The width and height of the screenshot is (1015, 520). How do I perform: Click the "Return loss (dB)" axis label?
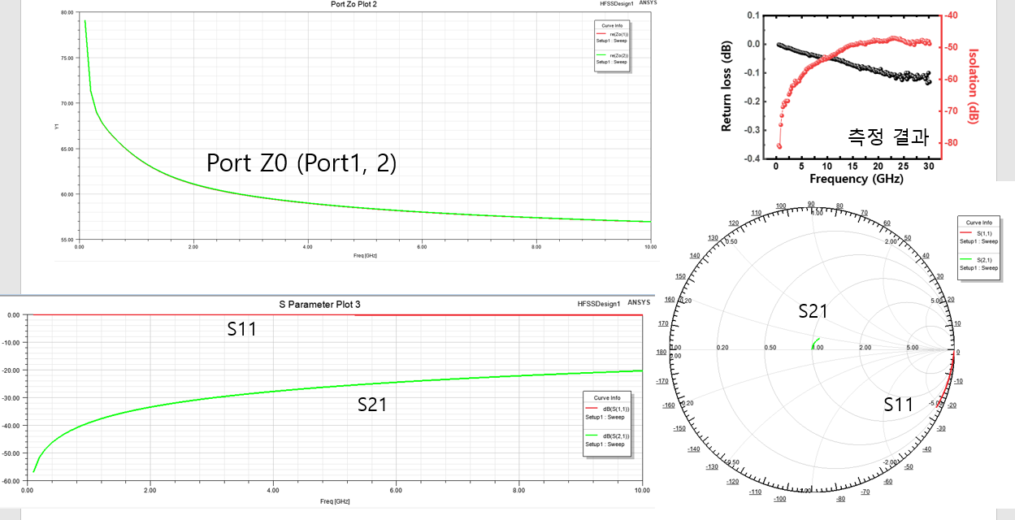728,86
